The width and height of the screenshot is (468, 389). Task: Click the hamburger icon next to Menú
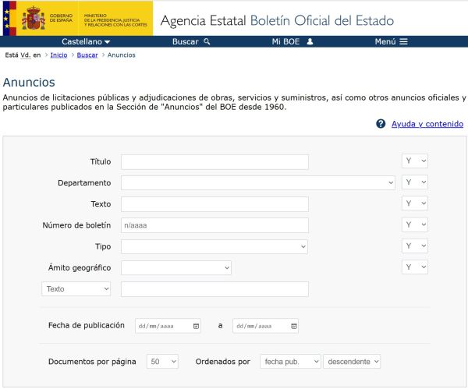point(403,41)
